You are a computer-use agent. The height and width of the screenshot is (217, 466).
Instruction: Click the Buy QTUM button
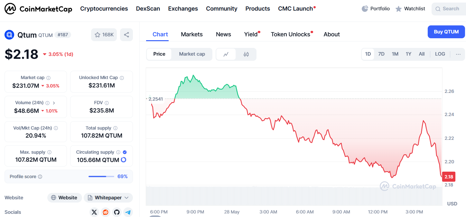click(446, 32)
